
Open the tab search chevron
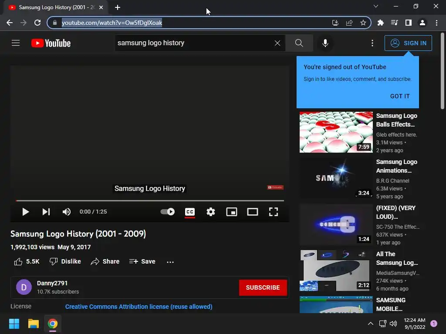376,6
